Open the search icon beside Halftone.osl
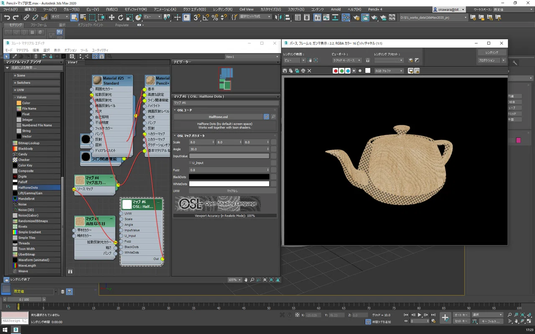The image size is (535, 334). (273, 117)
